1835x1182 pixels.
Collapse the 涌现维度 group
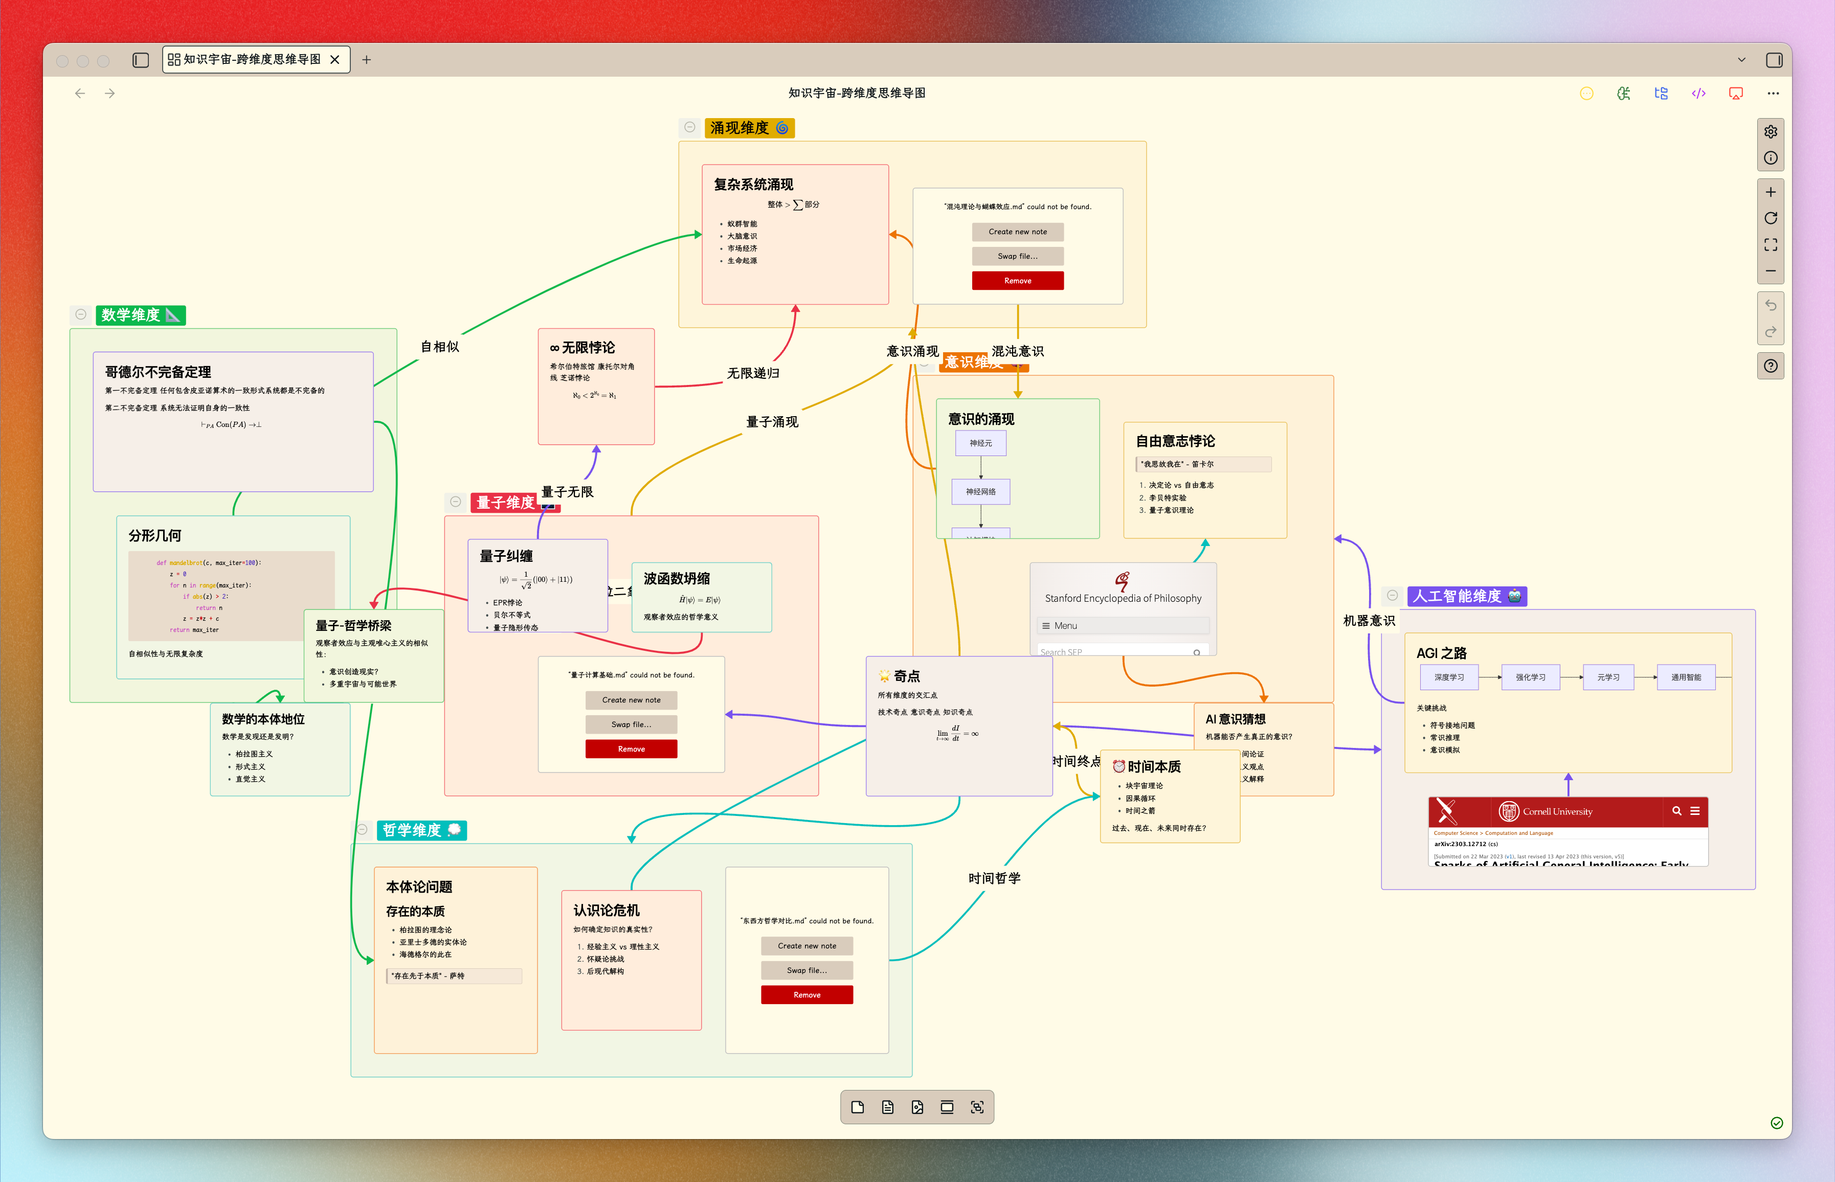[689, 127]
